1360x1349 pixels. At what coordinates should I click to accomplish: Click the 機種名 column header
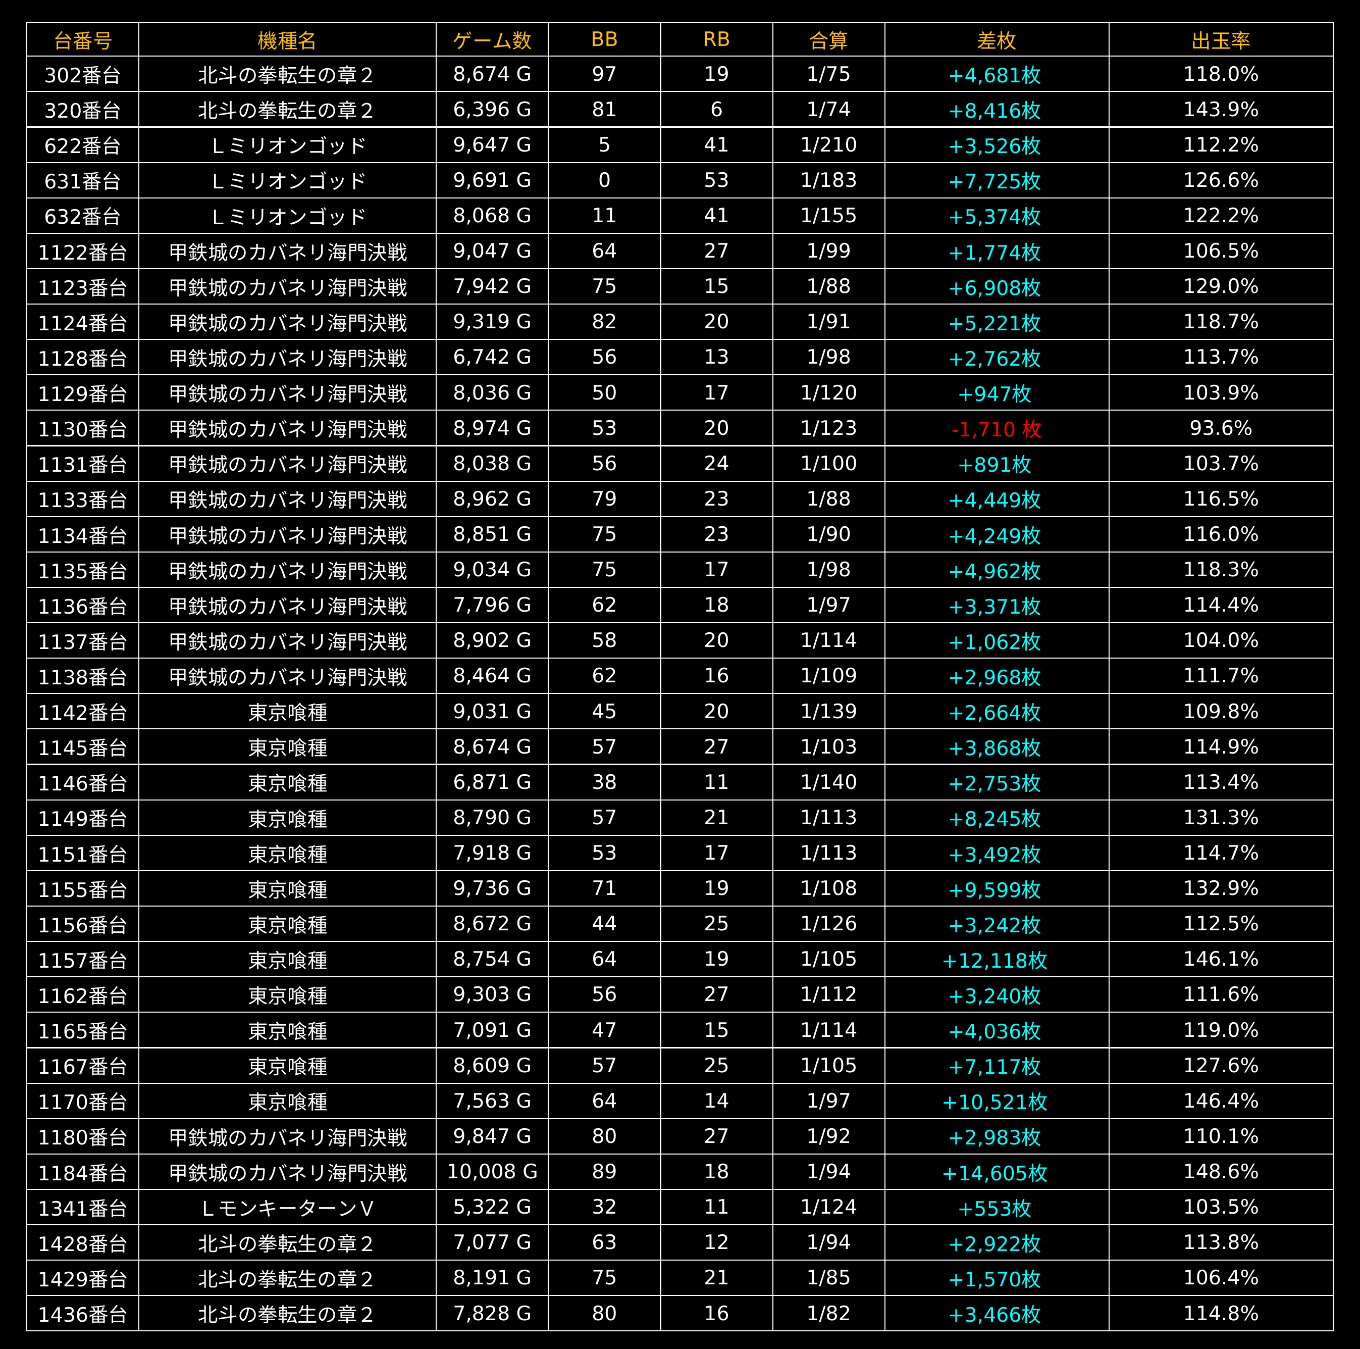pyautogui.click(x=287, y=40)
